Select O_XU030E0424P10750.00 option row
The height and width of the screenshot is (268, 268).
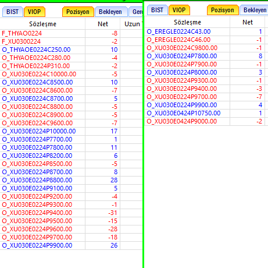[x=206, y=113]
